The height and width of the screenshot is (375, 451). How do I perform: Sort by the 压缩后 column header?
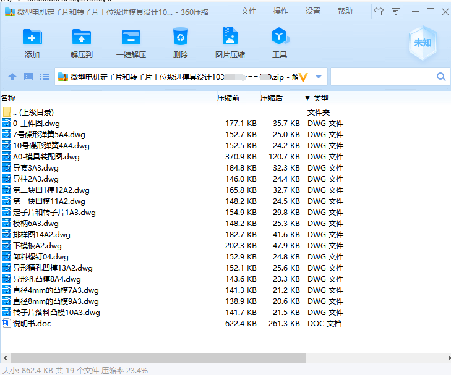[x=272, y=98]
